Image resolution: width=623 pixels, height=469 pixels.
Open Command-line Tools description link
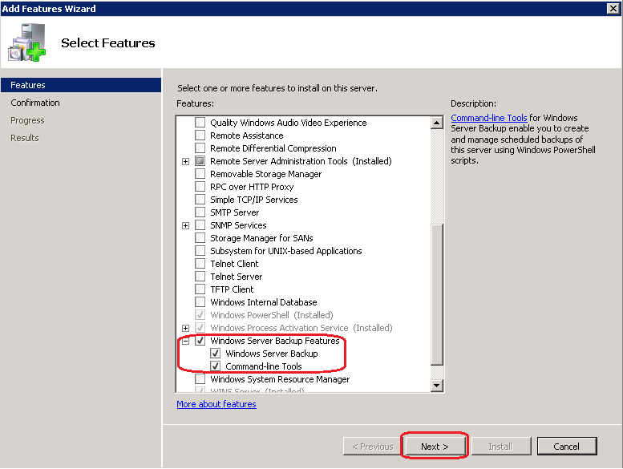[489, 118]
